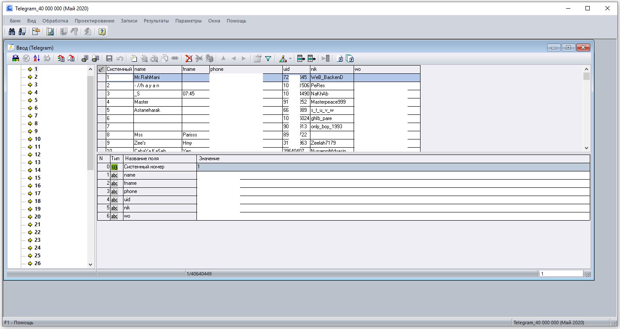Select cell Astaneharak in name column

(x=158, y=111)
